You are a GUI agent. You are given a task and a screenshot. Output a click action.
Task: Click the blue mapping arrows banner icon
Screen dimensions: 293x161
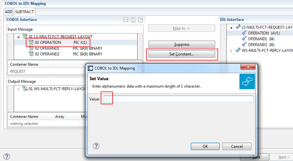point(247,81)
